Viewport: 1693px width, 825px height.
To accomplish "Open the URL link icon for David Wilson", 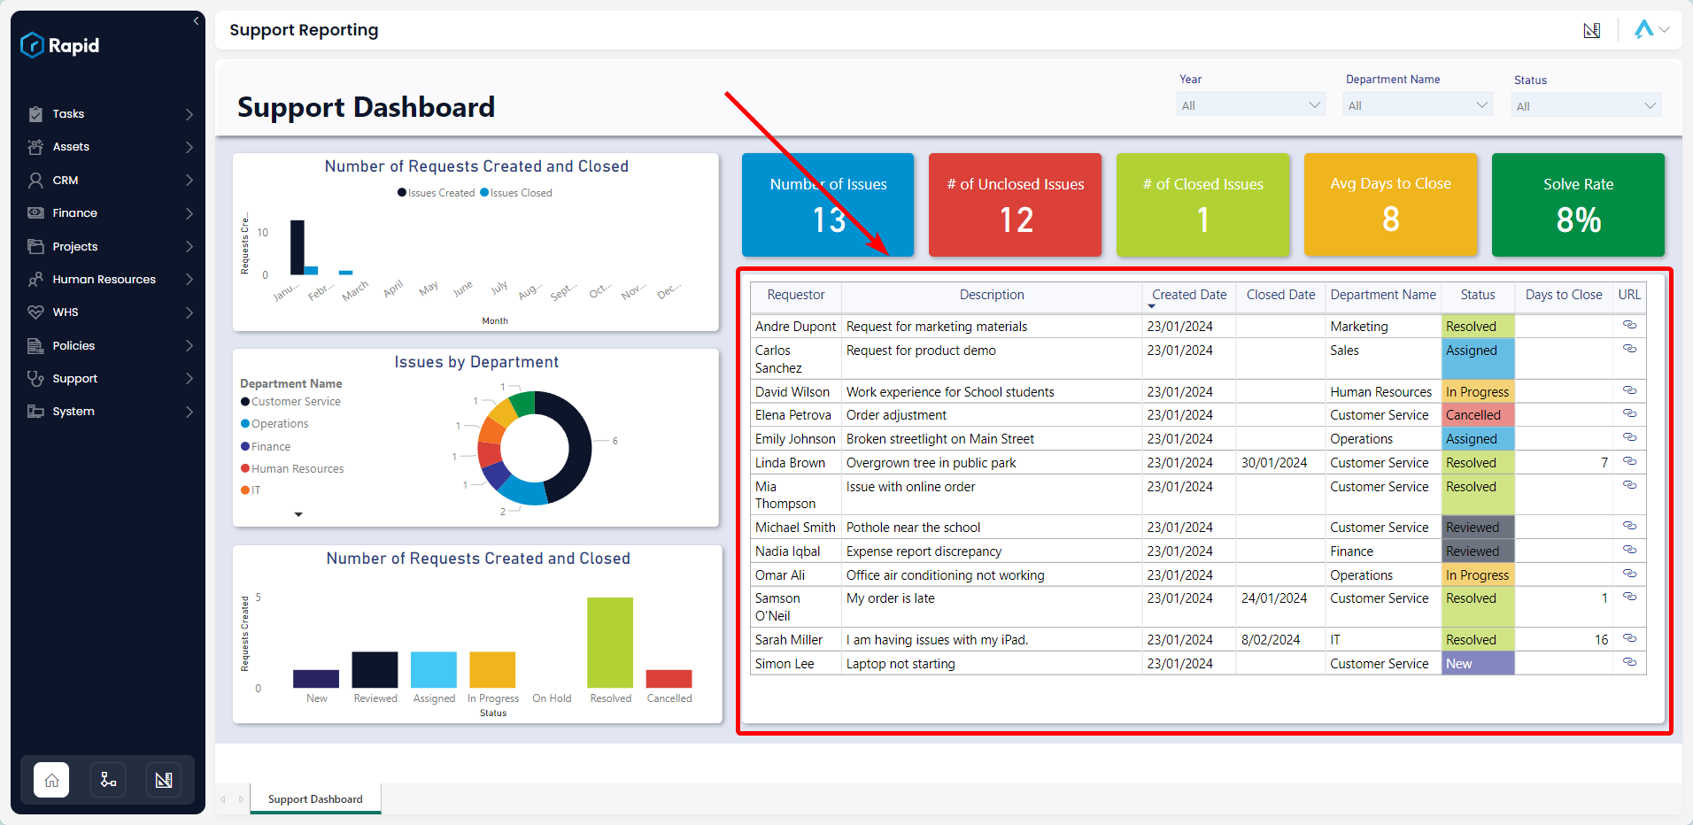I will (x=1629, y=390).
